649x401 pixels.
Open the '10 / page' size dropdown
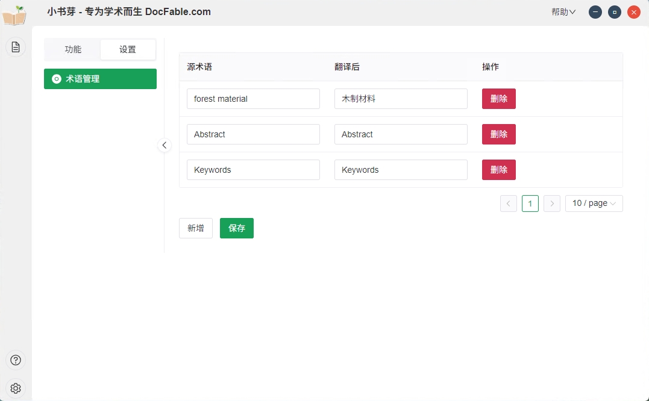pyautogui.click(x=594, y=204)
